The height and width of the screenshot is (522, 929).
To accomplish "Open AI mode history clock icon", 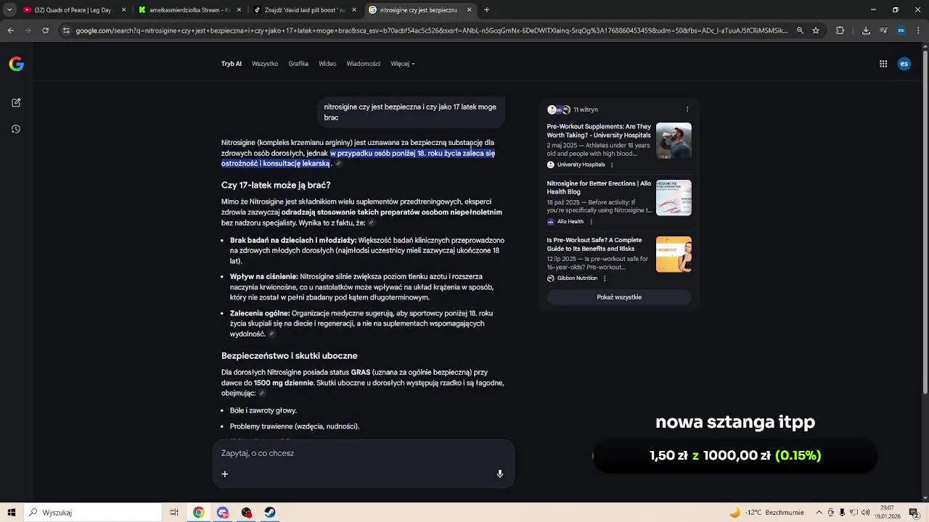I will (x=16, y=129).
